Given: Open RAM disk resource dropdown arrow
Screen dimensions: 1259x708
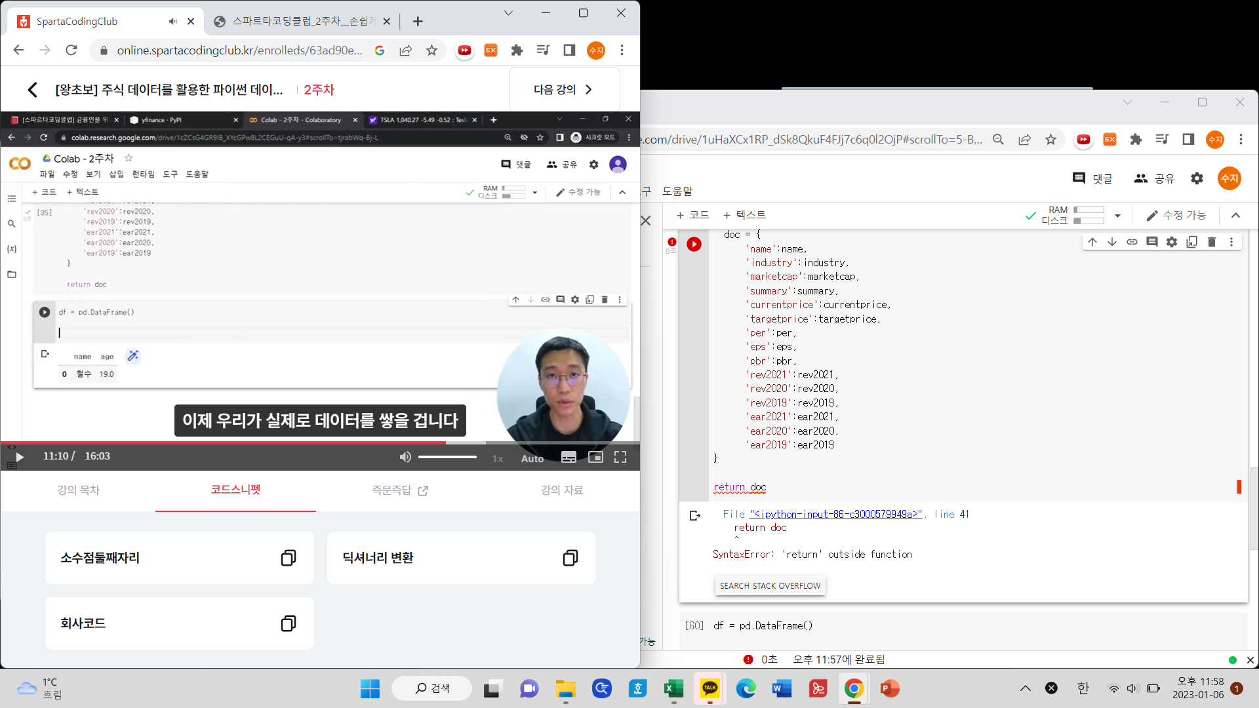Looking at the screenshot, I should point(1117,215).
